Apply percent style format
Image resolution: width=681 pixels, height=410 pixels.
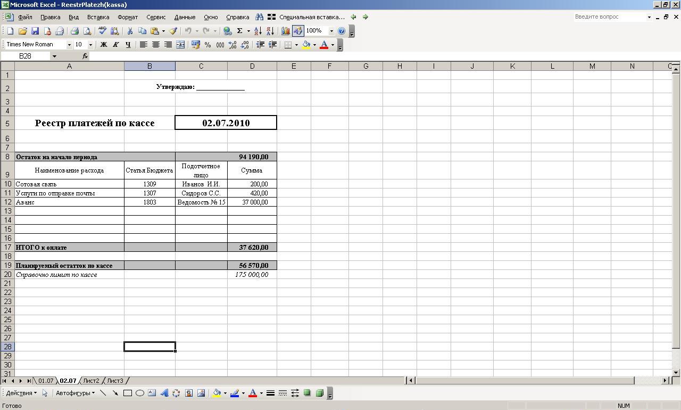point(207,45)
